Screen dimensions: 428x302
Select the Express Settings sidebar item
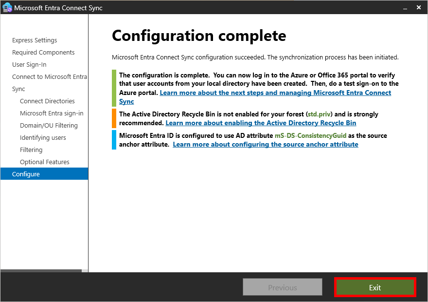[35, 40]
